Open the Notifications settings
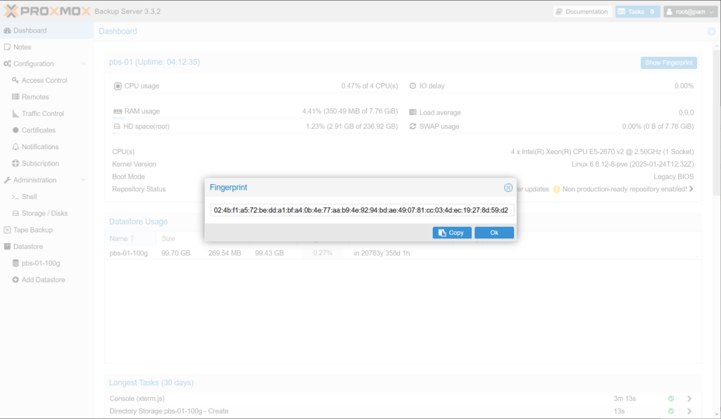This screenshot has width=721, height=419. [40, 147]
